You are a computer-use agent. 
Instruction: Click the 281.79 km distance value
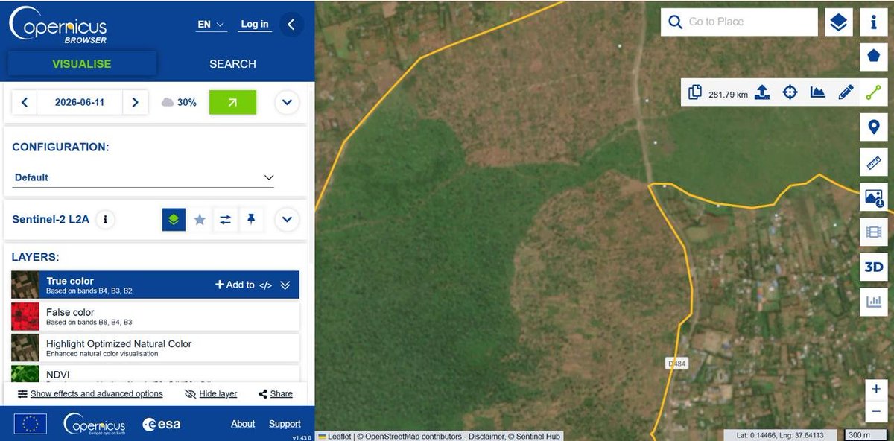coord(728,95)
